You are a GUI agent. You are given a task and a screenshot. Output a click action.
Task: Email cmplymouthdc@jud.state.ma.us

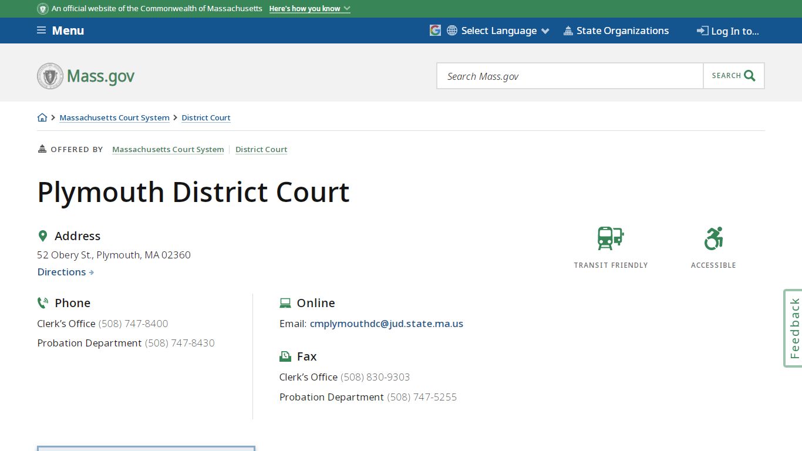[386, 324]
